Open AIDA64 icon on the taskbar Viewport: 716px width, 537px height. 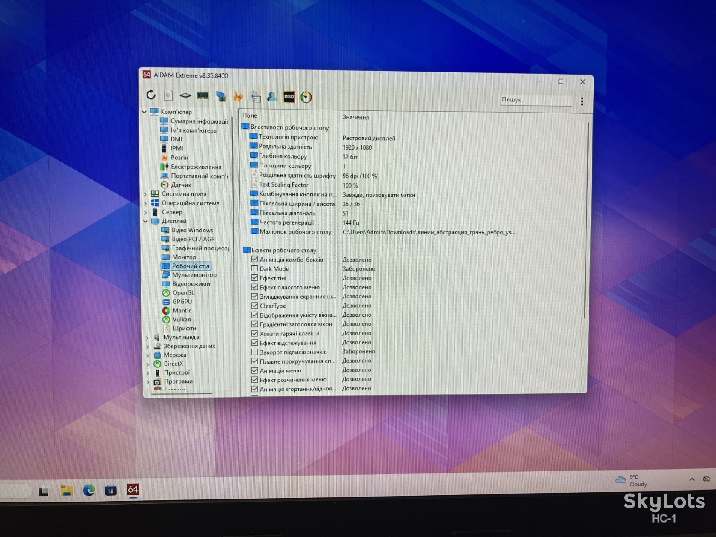133,489
